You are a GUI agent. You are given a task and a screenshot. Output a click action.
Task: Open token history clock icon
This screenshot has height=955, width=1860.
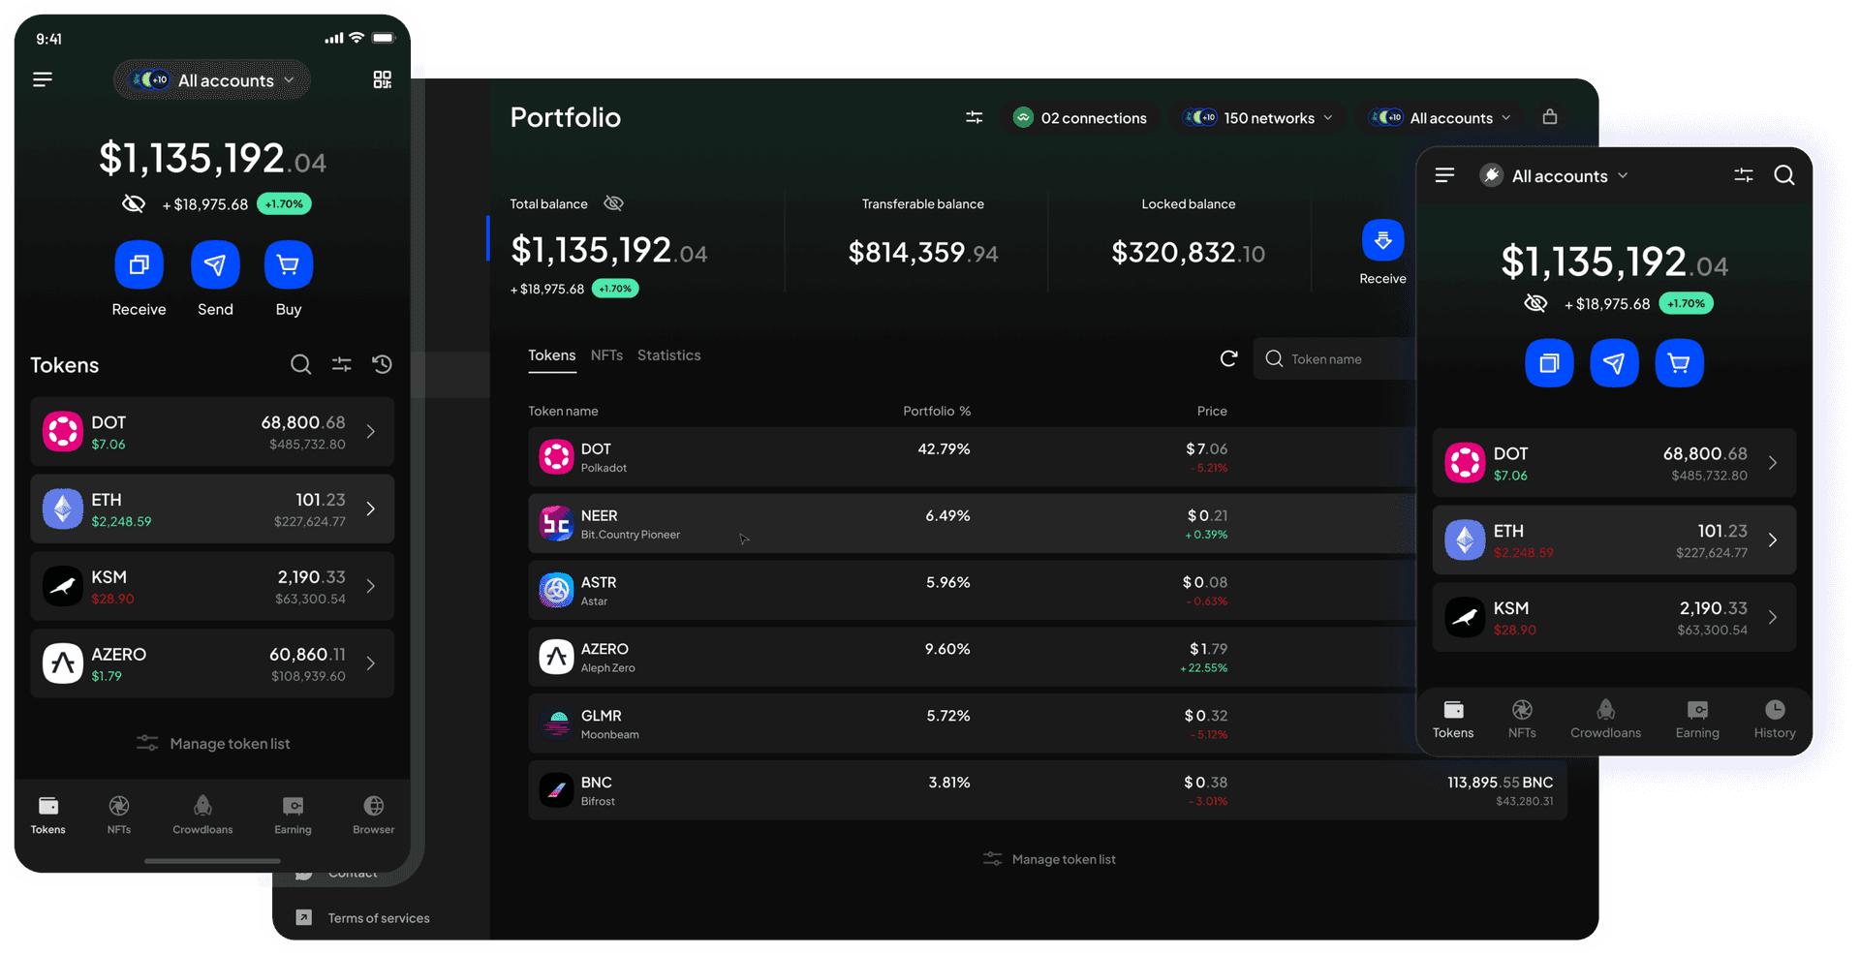[x=383, y=364]
